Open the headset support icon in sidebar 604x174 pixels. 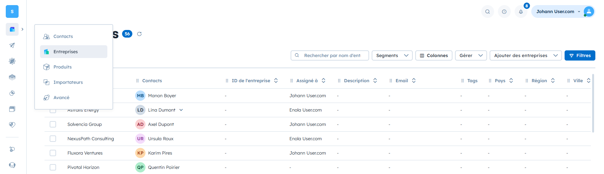coord(12,165)
